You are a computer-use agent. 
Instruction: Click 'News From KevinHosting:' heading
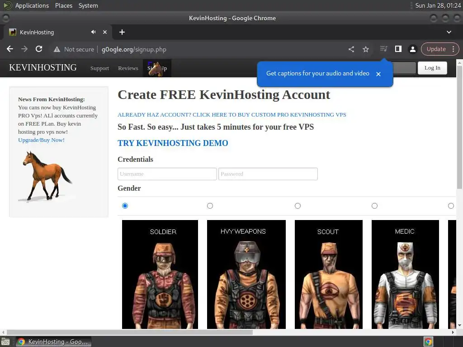(x=52, y=99)
